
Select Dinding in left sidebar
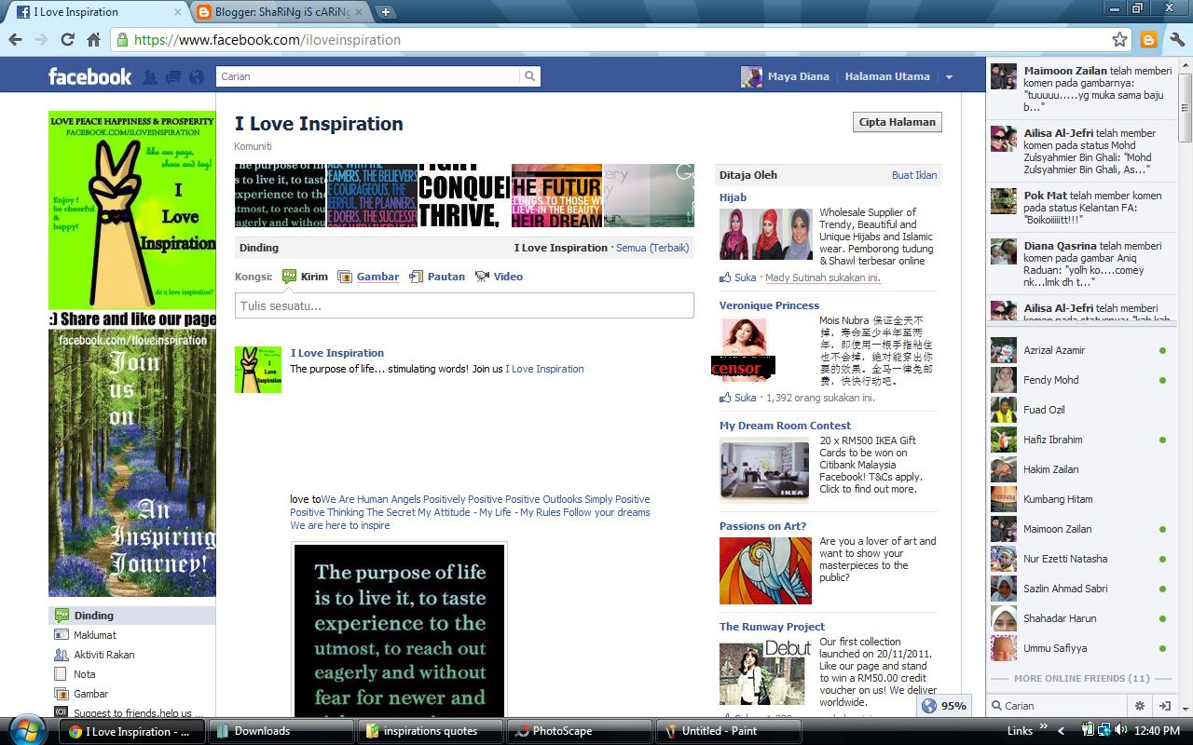click(131, 616)
